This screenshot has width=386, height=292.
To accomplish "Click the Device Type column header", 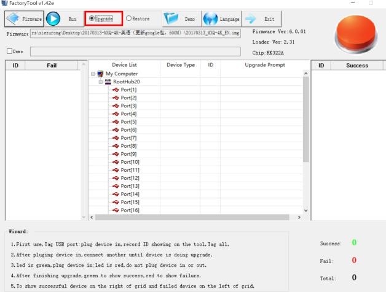I will pos(181,65).
